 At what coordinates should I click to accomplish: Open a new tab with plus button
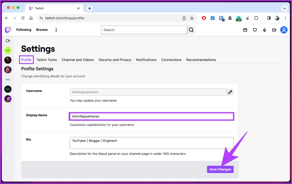[x=89, y=8]
